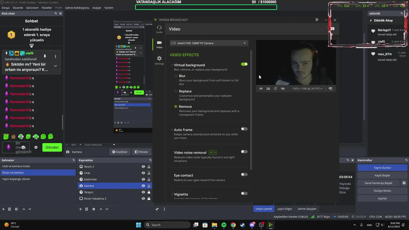Open the Düzenle menu
The height and width of the screenshot is (230, 409).
(x=18, y=8)
